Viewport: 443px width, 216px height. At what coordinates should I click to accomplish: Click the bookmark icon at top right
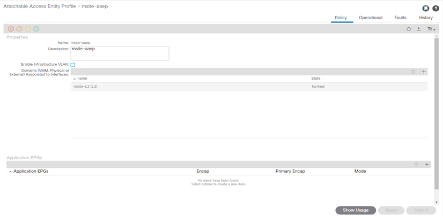coord(425,9)
